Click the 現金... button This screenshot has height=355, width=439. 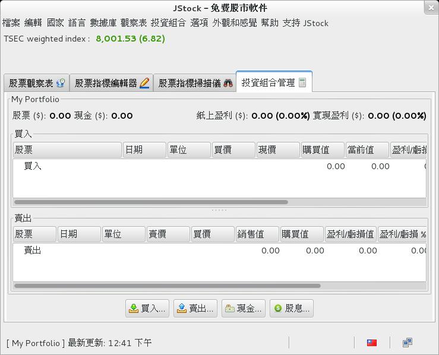tap(244, 308)
